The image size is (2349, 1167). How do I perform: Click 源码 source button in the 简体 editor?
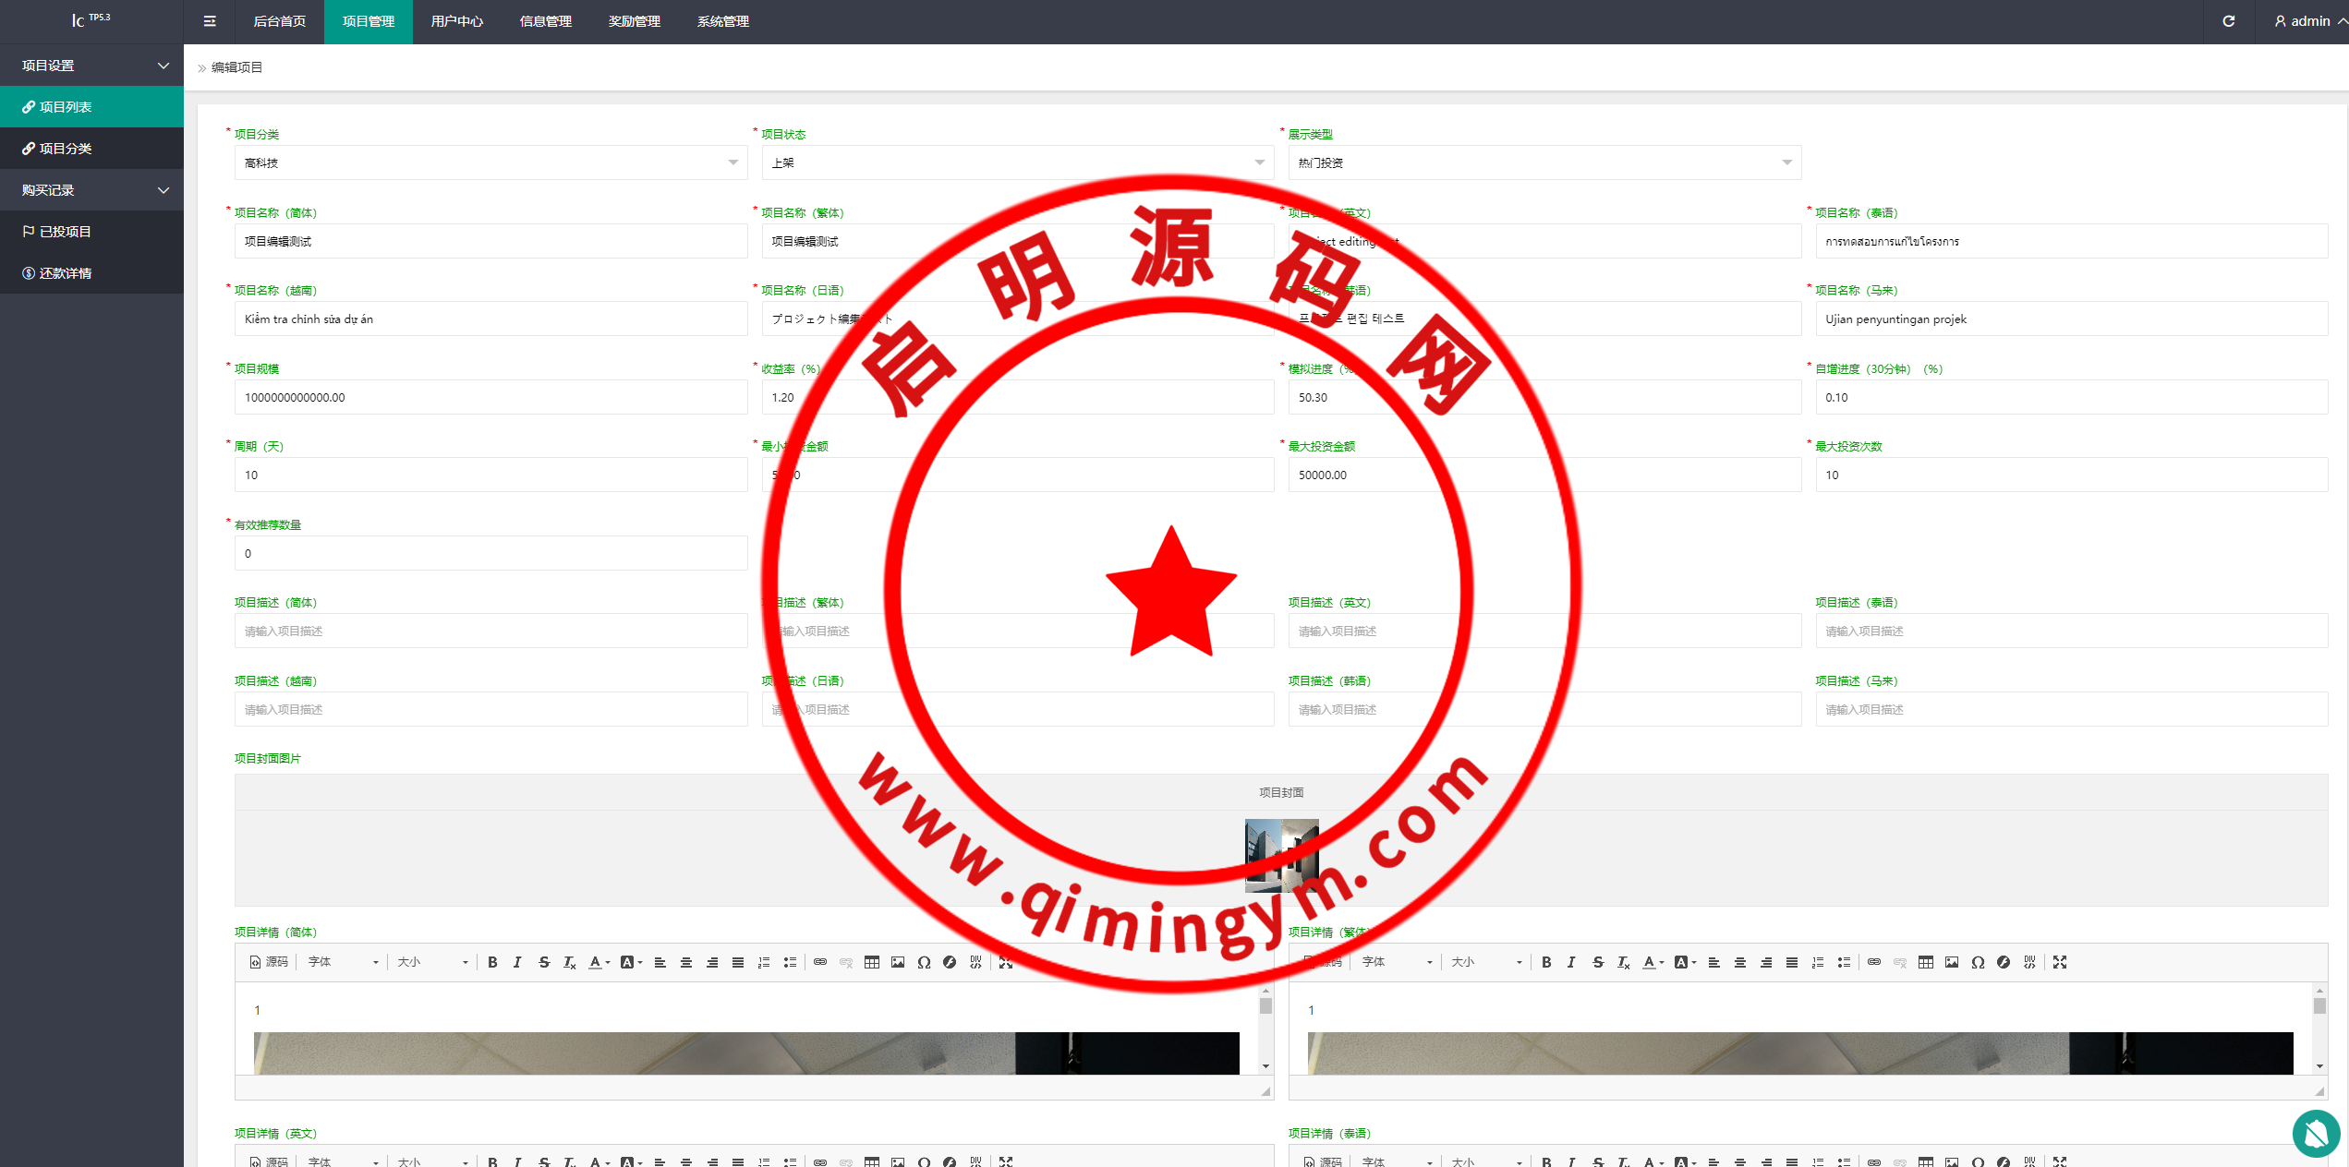(x=269, y=962)
